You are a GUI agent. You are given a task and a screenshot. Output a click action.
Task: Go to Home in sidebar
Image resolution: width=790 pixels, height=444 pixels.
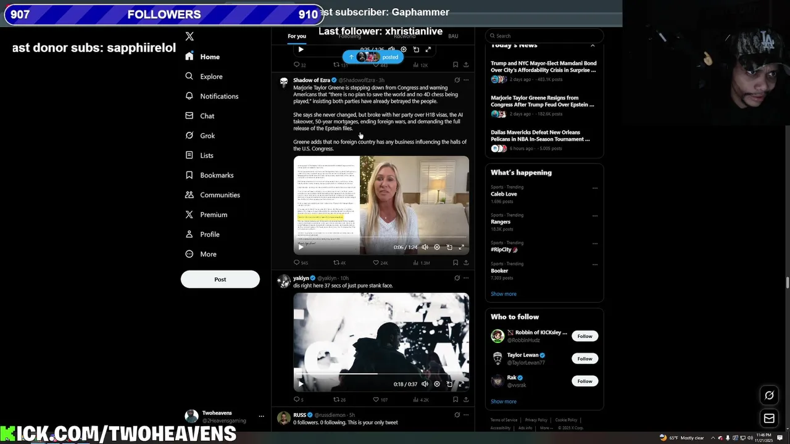(x=202, y=57)
